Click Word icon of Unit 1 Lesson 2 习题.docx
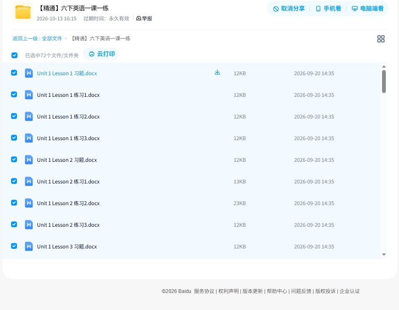 29,160
